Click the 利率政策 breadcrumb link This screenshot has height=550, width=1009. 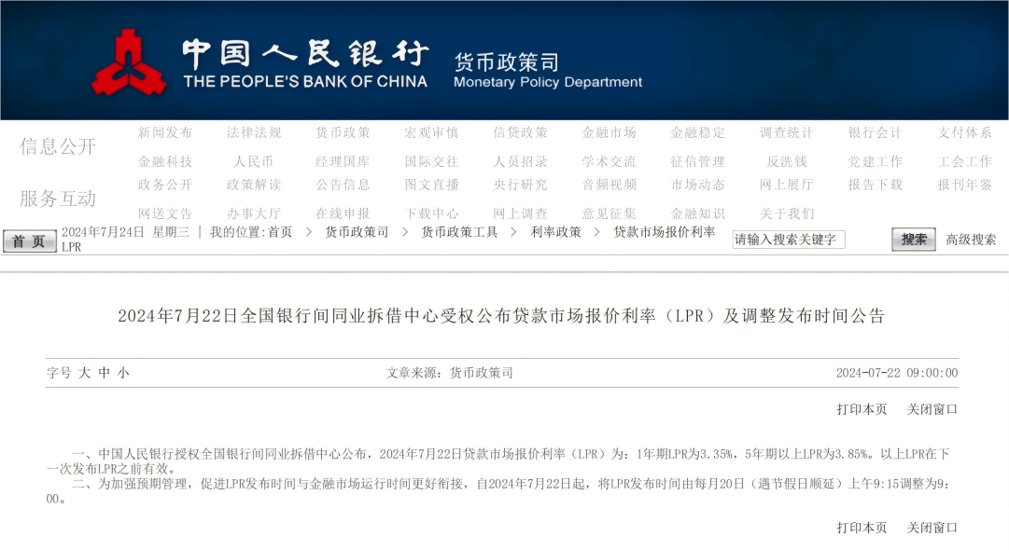(555, 232)
